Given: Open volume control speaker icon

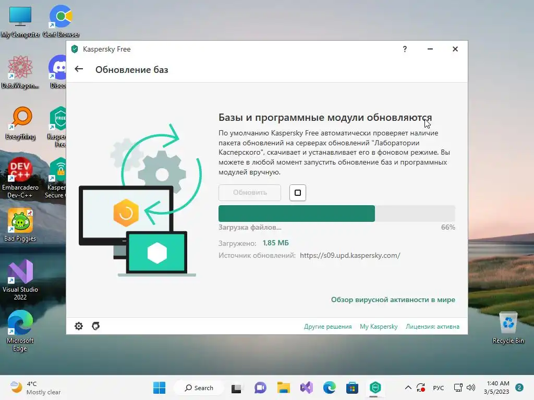Looking at the screenshot, I should pos(471,387).
